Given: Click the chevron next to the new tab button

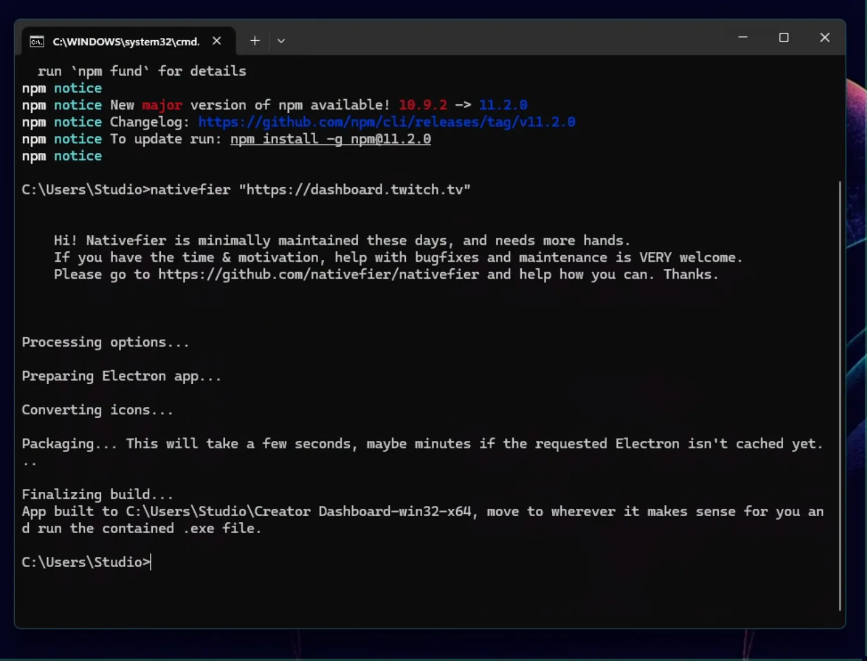Looking at the screenshot, I should [281, 41].
